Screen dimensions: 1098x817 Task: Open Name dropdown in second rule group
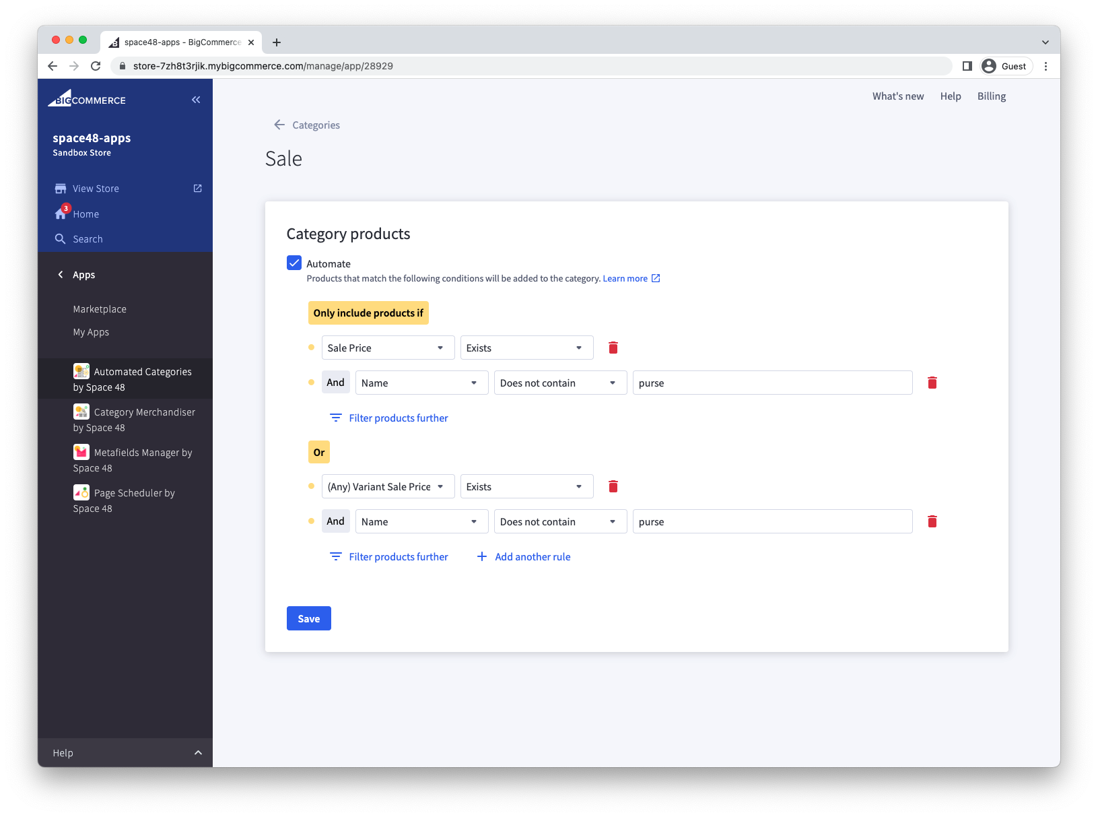tap(422, 521)
